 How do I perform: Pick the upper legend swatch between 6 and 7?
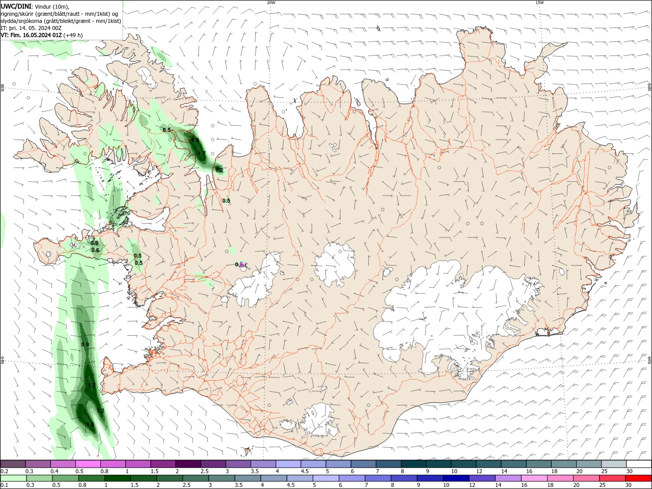363,464
